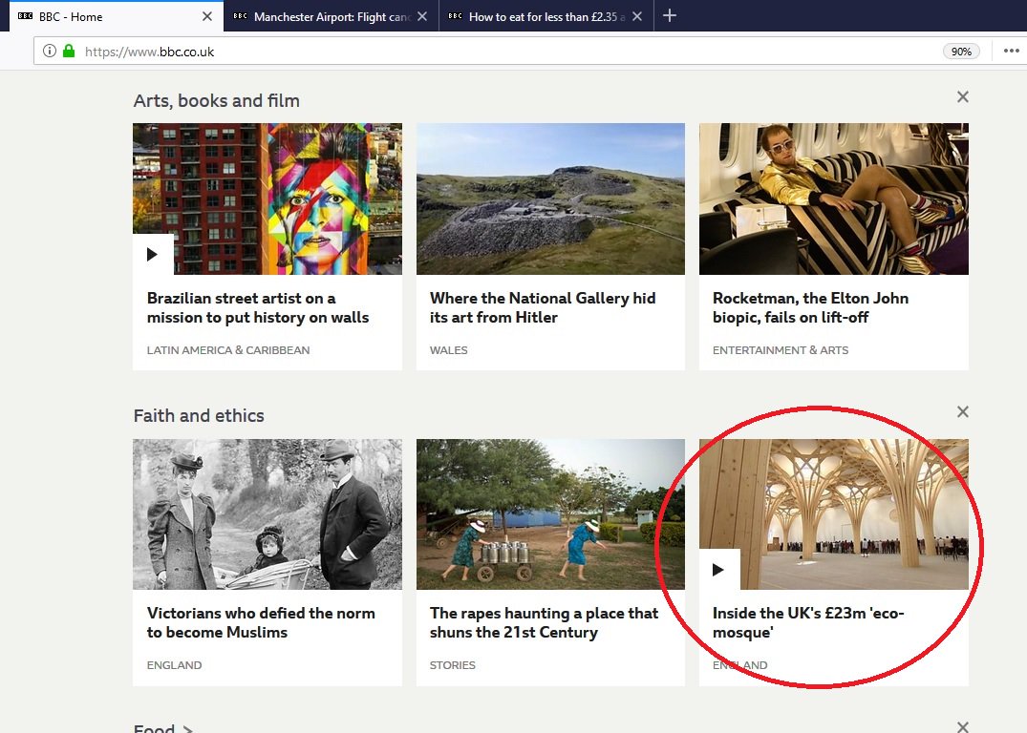1027x733 pixels.
Task: Open the Welsh quarry landscape thumbnail
Action: click(550, 199)
